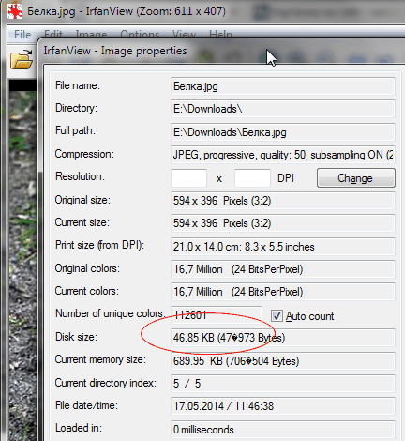Click Original size value 594 x 396

pos(283,201)
